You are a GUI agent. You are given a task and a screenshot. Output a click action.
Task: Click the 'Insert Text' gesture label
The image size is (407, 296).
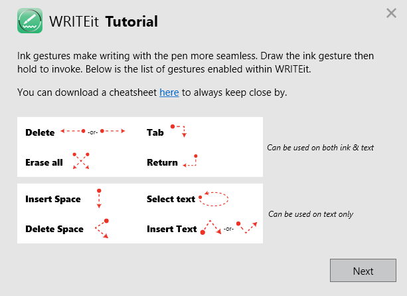pyautogui.click(x=171, y=229)
